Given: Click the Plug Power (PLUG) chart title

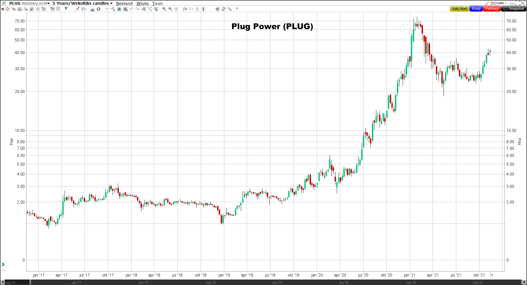Looking at the screenshot, I should (x=272, y=26).
